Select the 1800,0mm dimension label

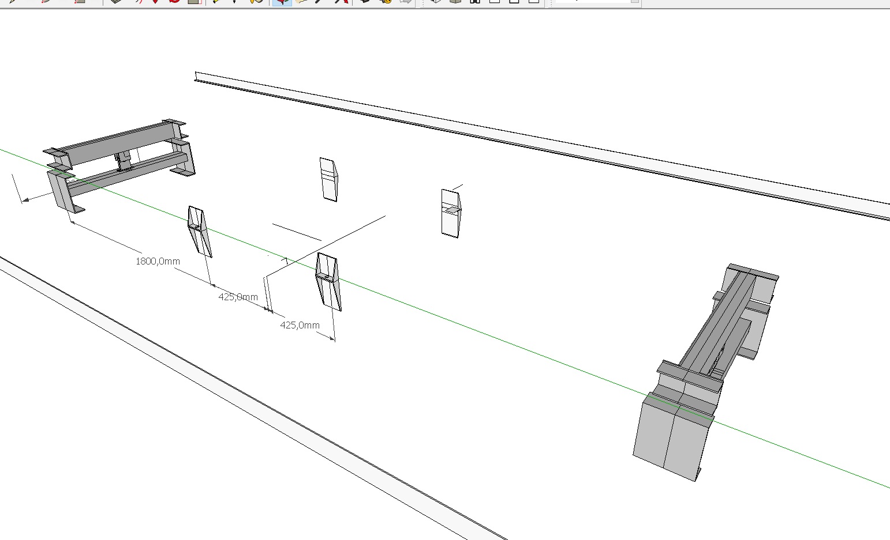(x=158, y=262)
